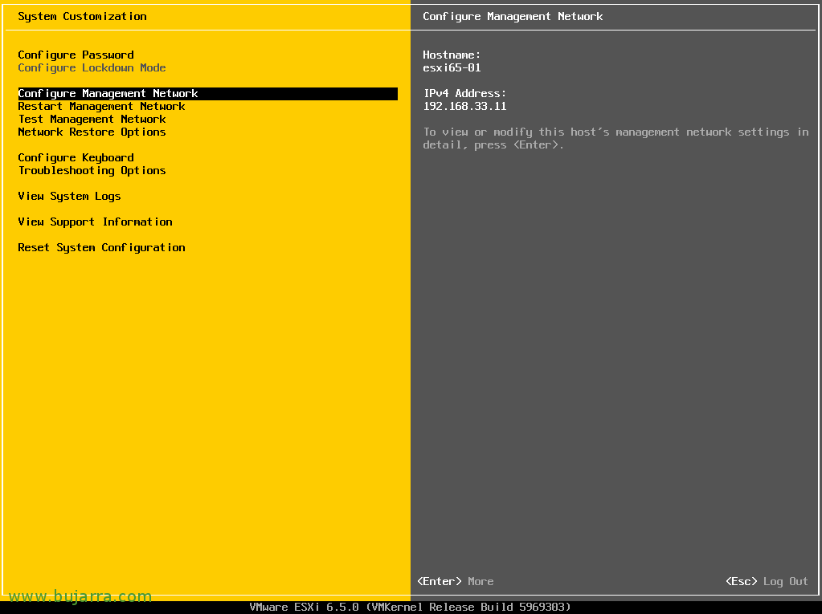
Task: Select Troubleshooting Options entry
Action: coord(92,171)
